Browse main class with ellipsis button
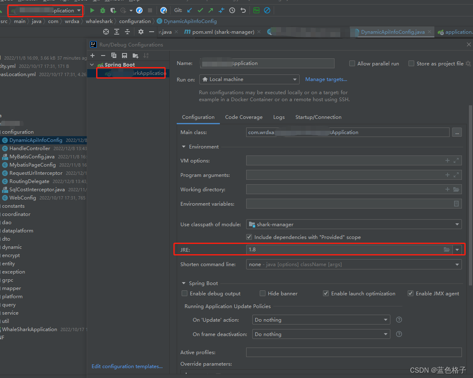 (457, 132)
